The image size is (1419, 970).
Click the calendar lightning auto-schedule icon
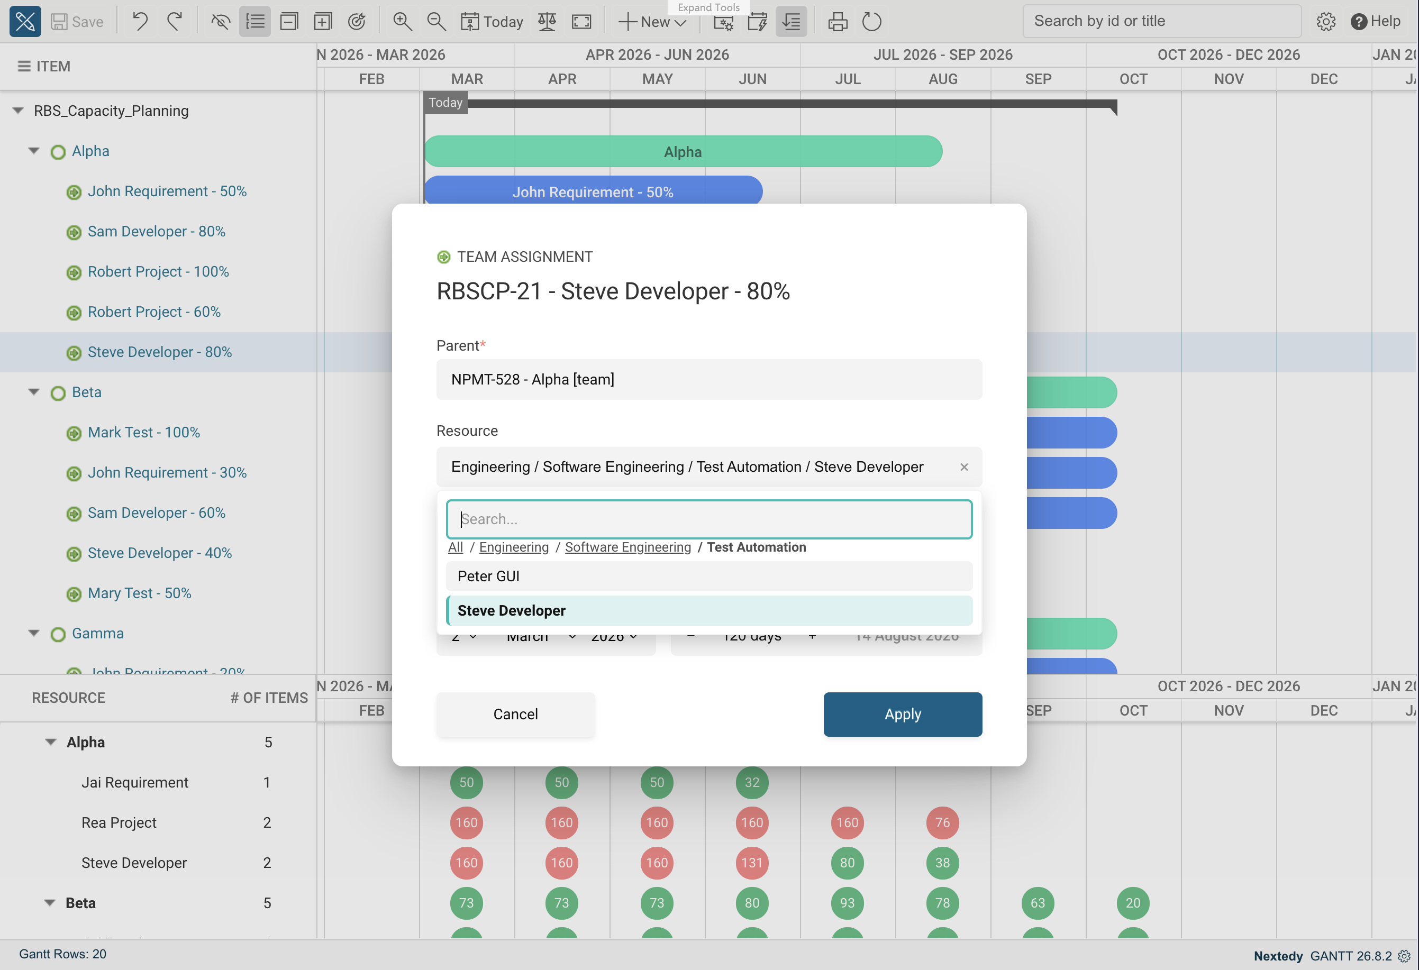(x=757, y=23)
